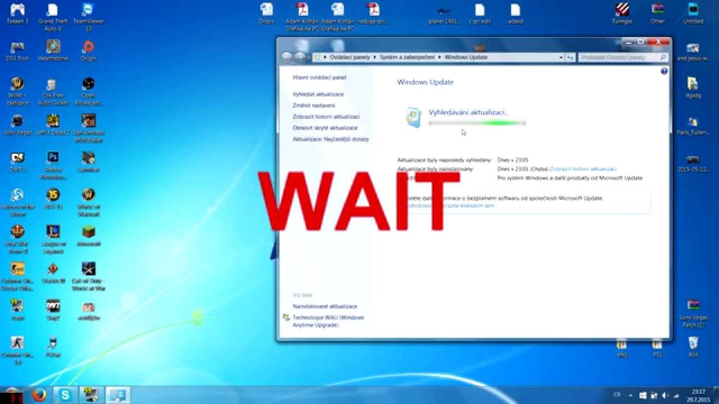Select the League of Legends desktop icon
Viewport: 719px width, 404px height.
53,238
